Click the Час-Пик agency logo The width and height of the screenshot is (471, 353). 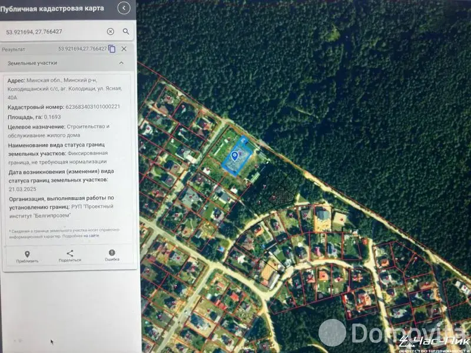coord(433,344)
